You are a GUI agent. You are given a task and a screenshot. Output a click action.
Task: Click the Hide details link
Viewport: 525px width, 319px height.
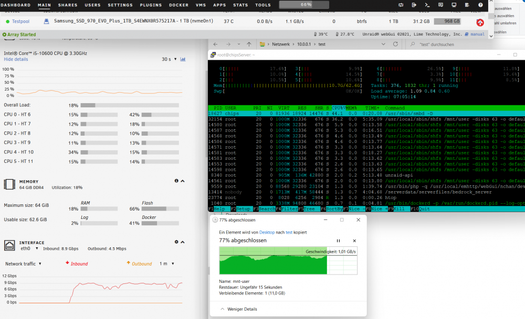point(16,59)
